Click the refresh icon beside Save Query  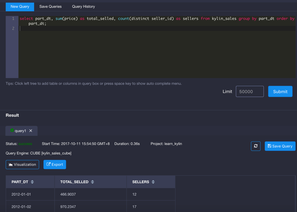click(256, 146)
